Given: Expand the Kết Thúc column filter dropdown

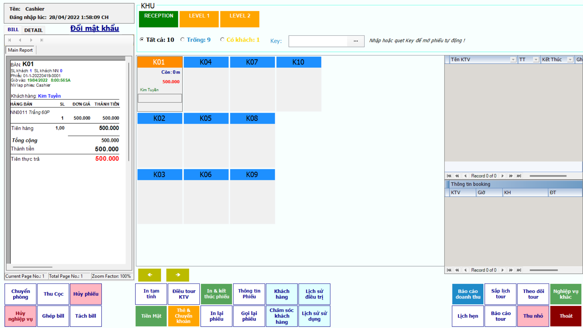Looking at the screenshot, I should pos(570,60).
